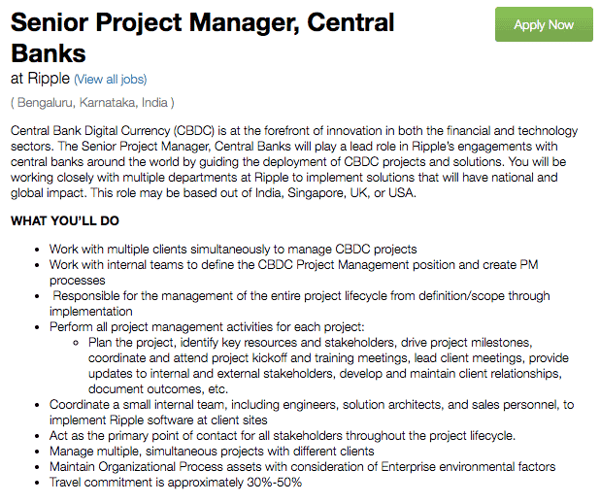Click the Senior Project Manager, Central Banks title
Image resolution: width=600 pixels, height=503 pixels.
pos(202,38)
